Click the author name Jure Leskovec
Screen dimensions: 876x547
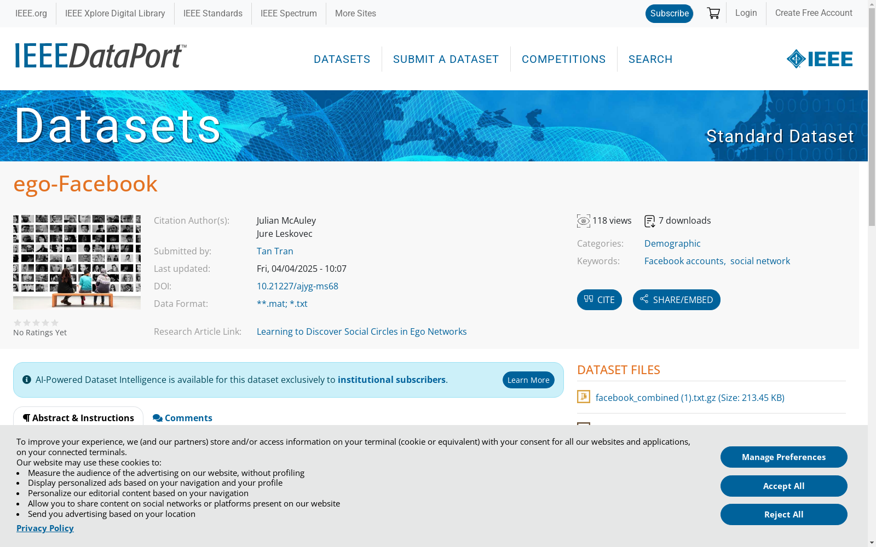[x=285, y=234]
